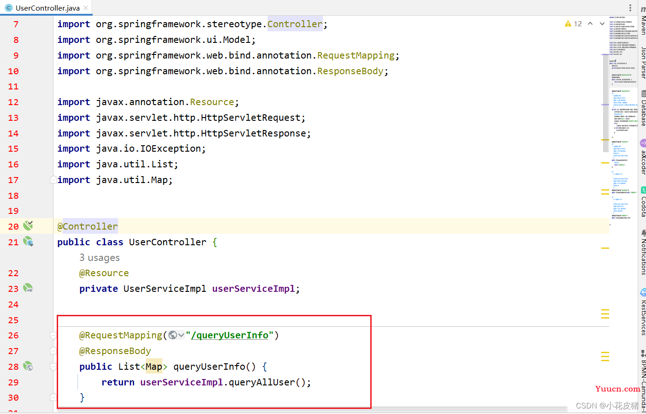
Task: Click userServiceImpl field name on line 23
Action: click(253, 289)
